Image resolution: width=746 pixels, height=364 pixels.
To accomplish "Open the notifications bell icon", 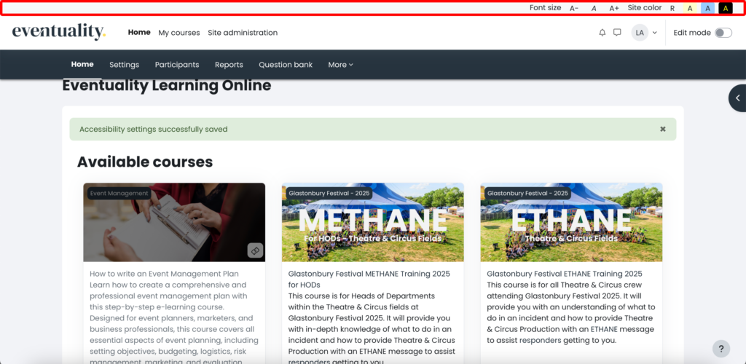I will pyautogui.click(x=602, y=33).
